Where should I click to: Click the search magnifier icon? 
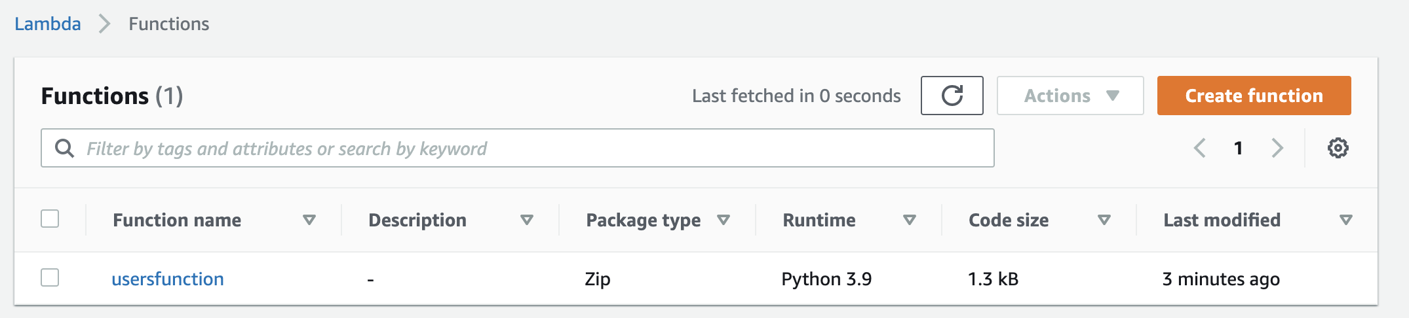click(x=64, y=148)
